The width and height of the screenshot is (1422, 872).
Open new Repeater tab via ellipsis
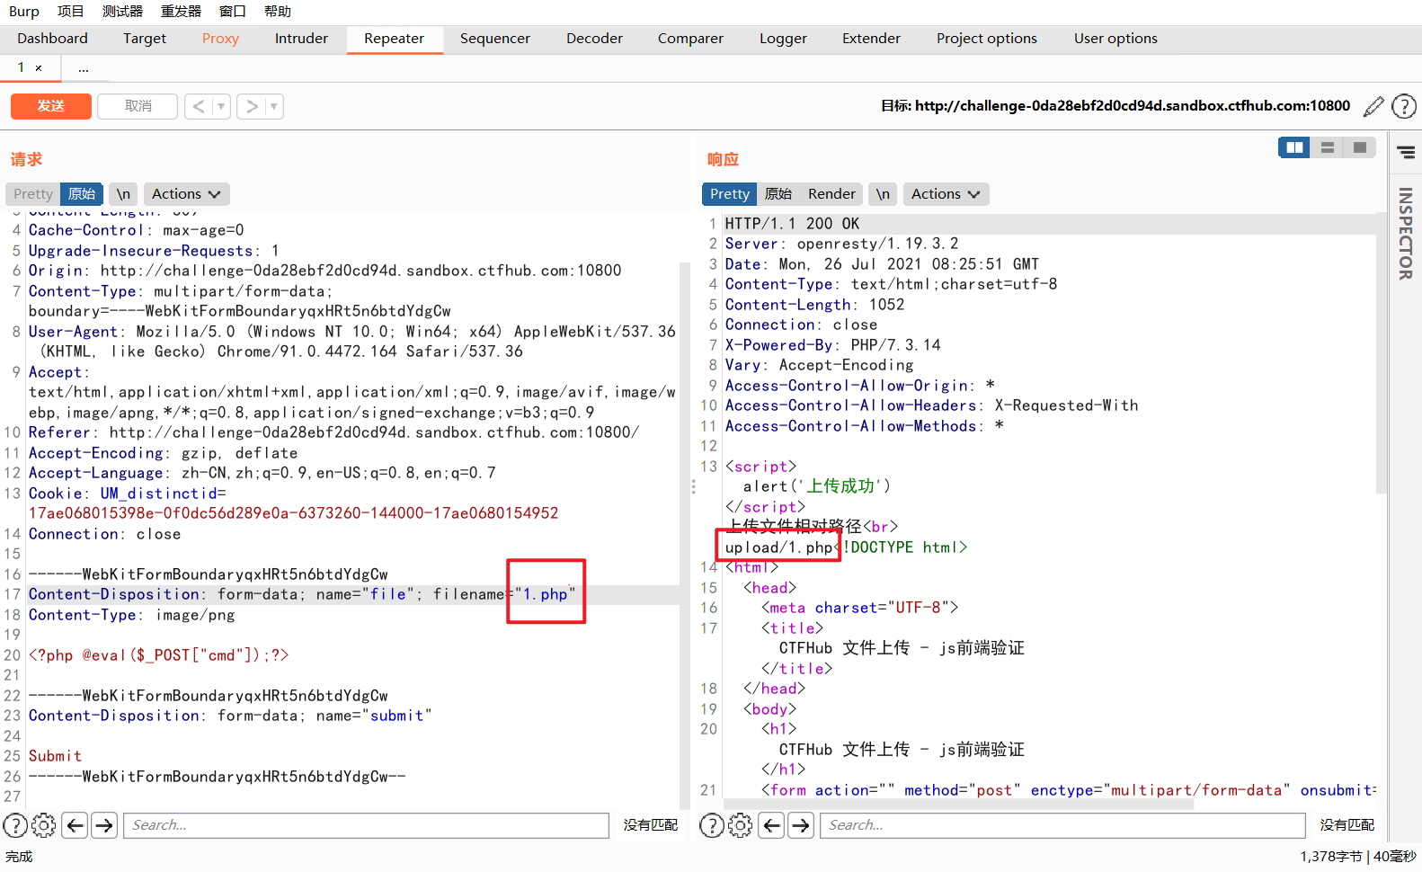[x=84, y=67]
